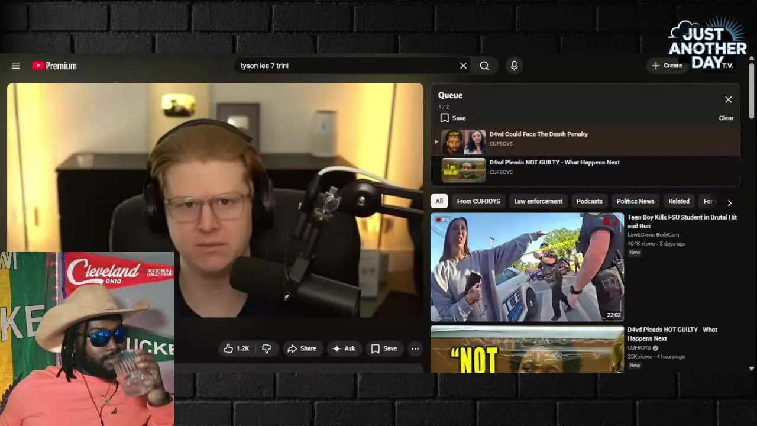The height and width of the screenshot is (426, 757).
Task: Filter by Politics News chip
Action: tap(635, 201)
